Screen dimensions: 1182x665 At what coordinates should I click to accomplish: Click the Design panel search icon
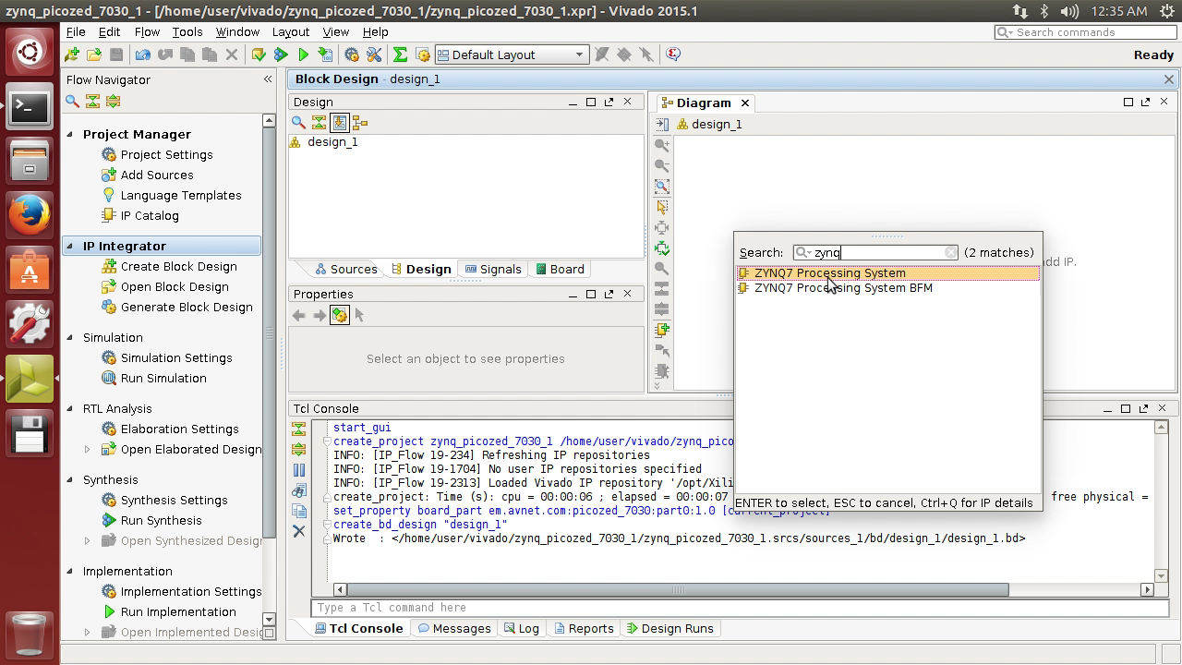tap(298, 122)
